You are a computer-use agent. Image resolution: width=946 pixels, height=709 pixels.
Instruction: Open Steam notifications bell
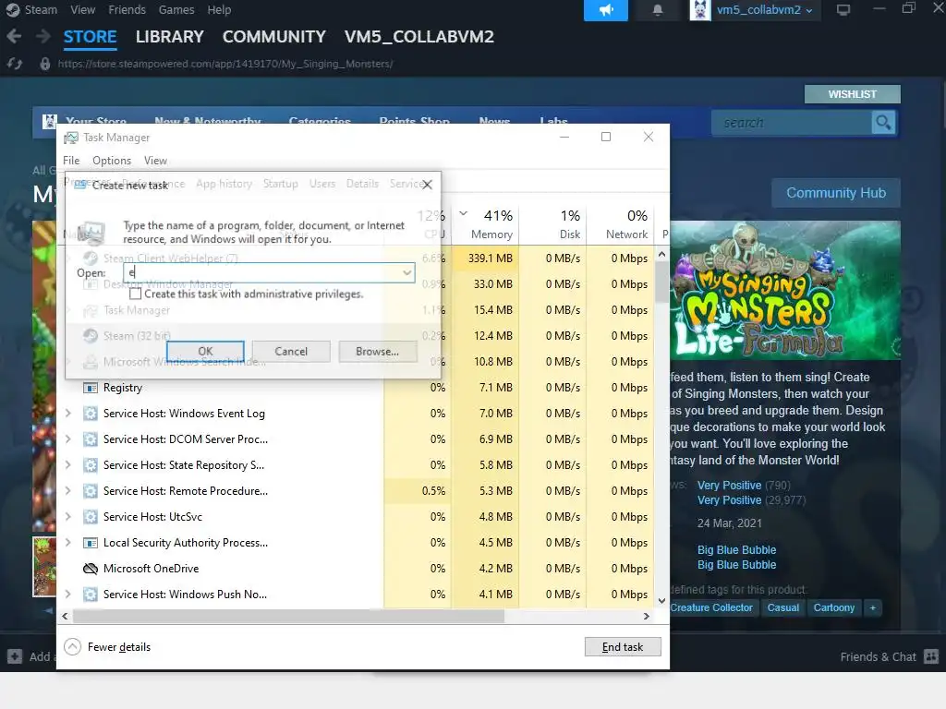click(658, 10)
